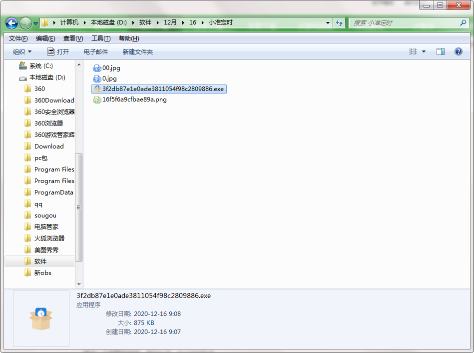Expand the 组织 dropdown menu

pos(22,51)
